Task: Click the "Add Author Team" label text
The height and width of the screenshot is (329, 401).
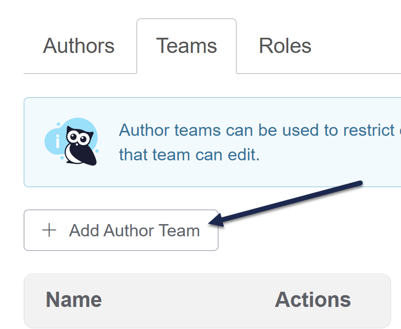Action: (134, 230)
